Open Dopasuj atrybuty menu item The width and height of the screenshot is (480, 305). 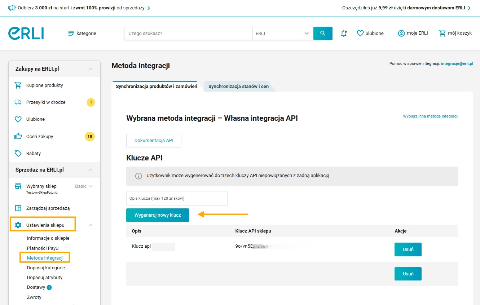click(x=45, y=278)
